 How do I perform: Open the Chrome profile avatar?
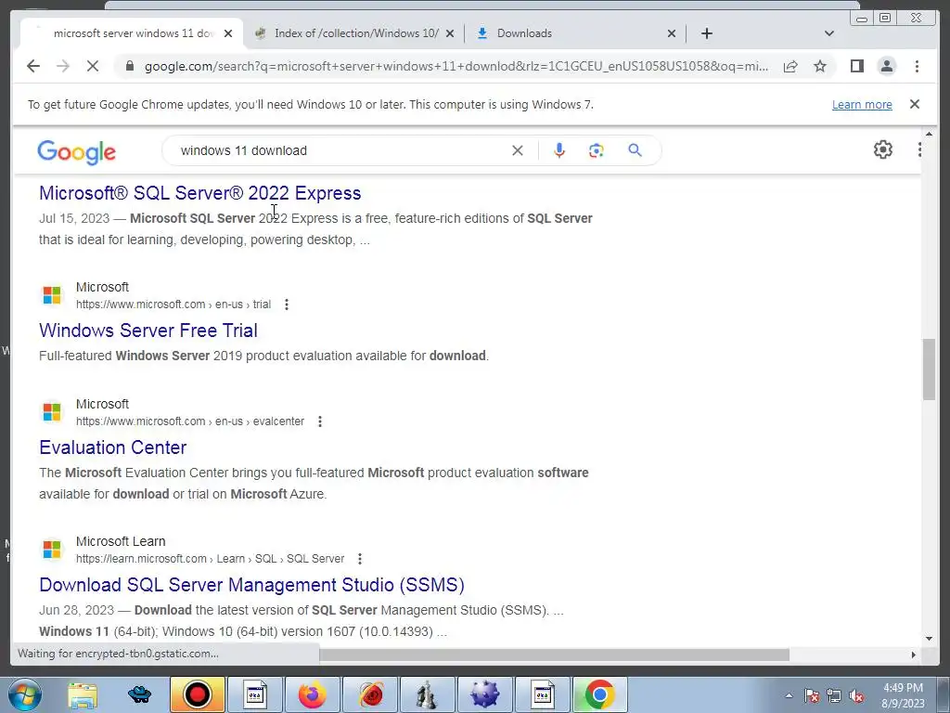(886, 66)
